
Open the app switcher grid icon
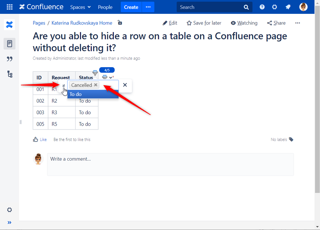10,7
